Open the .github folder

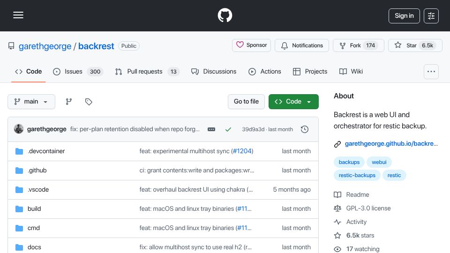point(37,171)
